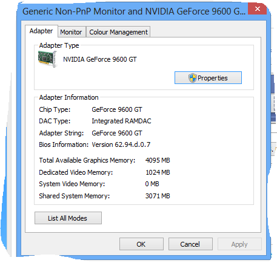Open adapter Properties
This screenshot has width=277, height=266.
pos(208,78)
